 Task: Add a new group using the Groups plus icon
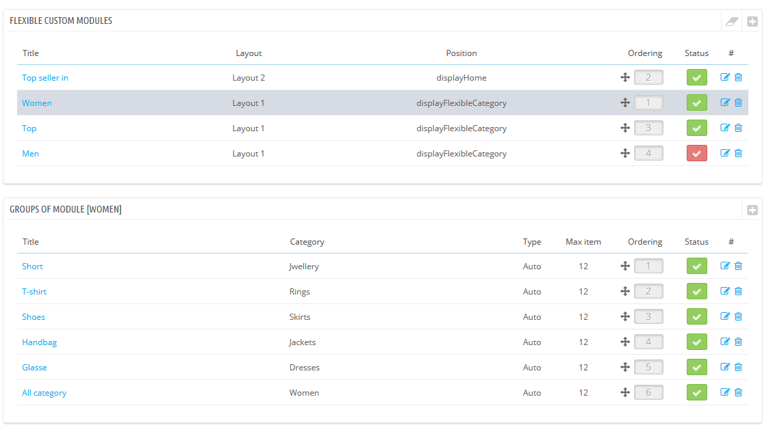(x=752, y=210)
